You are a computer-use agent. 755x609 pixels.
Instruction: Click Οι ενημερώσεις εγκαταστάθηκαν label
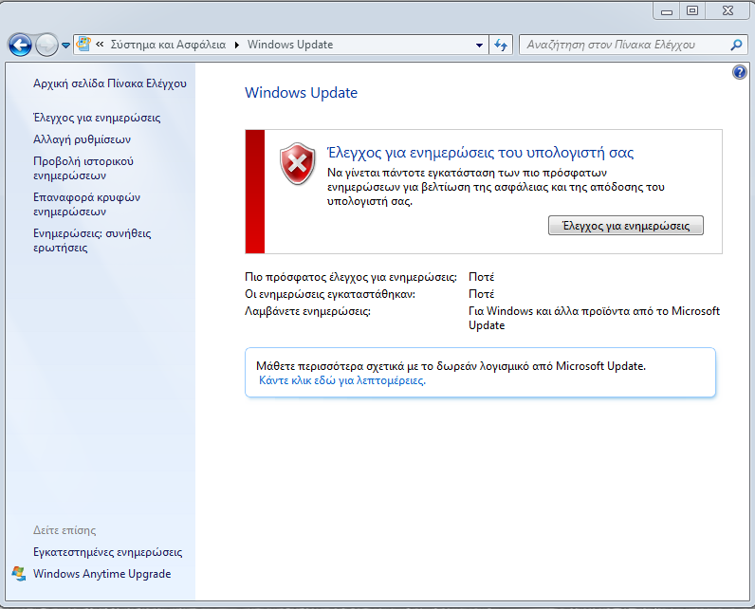(330, 294)
